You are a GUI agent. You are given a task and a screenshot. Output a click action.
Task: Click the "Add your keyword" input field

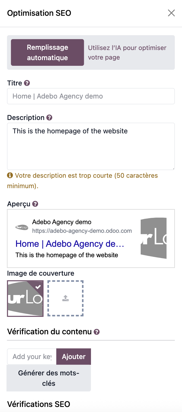[x=32, y=356]
